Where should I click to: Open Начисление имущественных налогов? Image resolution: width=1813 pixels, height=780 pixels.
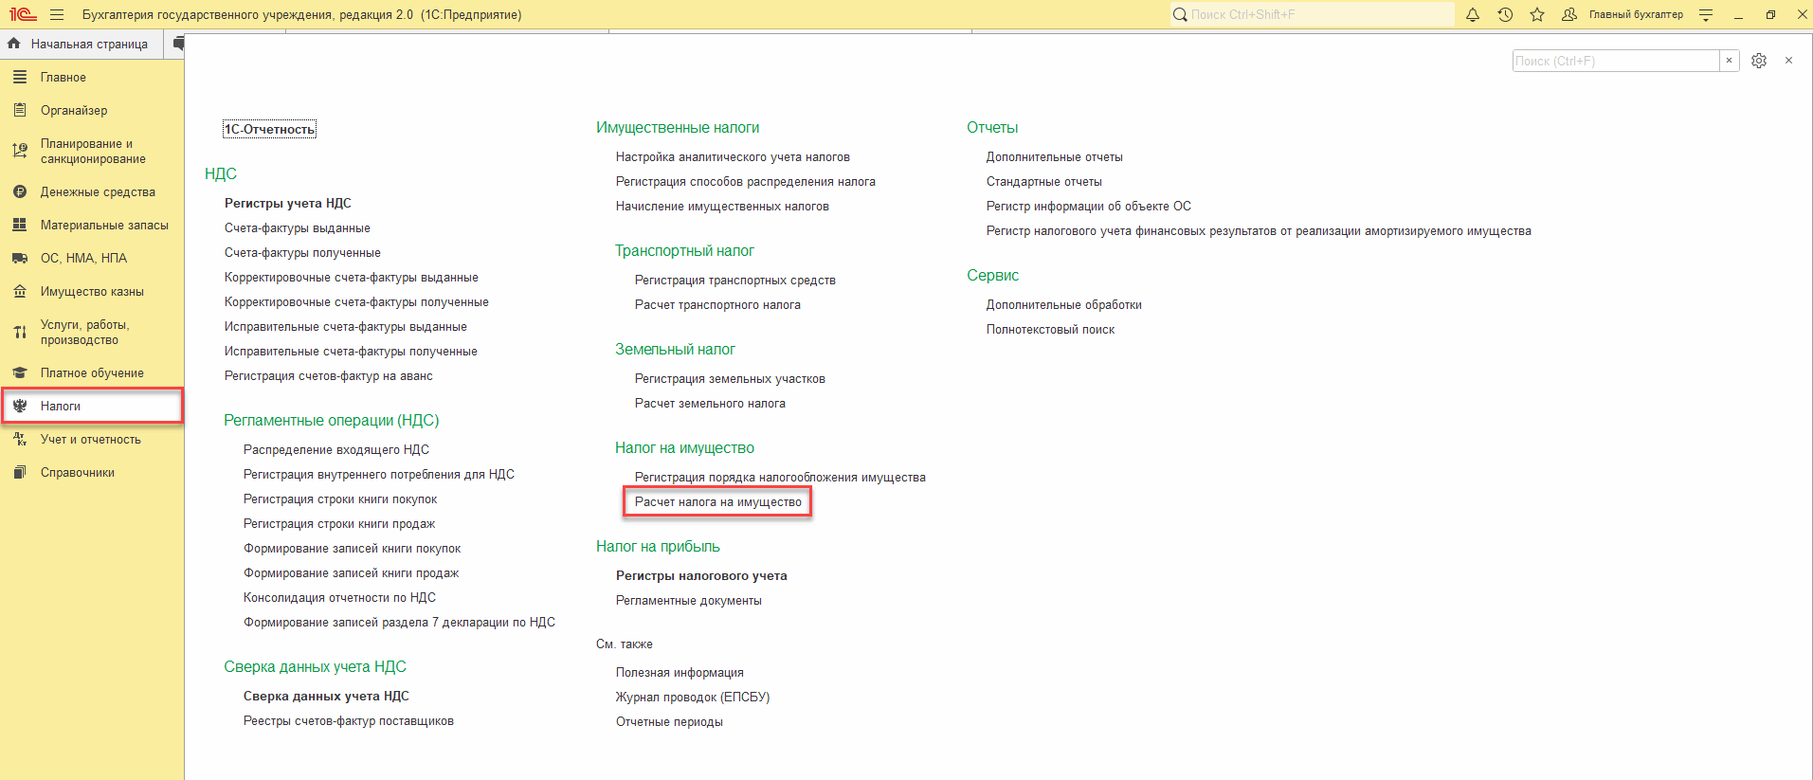pyautogui.click(x=722, y=206)
